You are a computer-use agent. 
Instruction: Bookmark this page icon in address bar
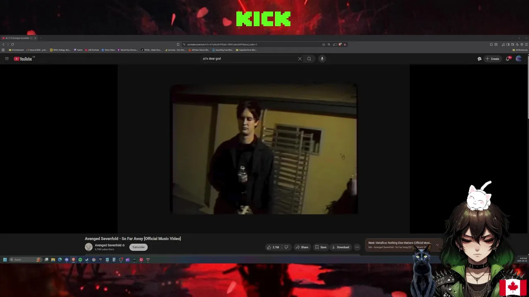[178, 44]
